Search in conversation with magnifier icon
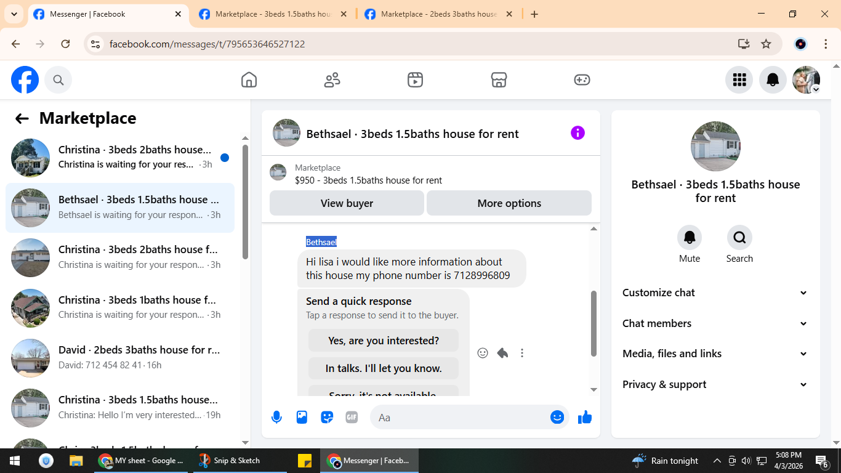This screenshot has height=473, width=841. [739, 237]
